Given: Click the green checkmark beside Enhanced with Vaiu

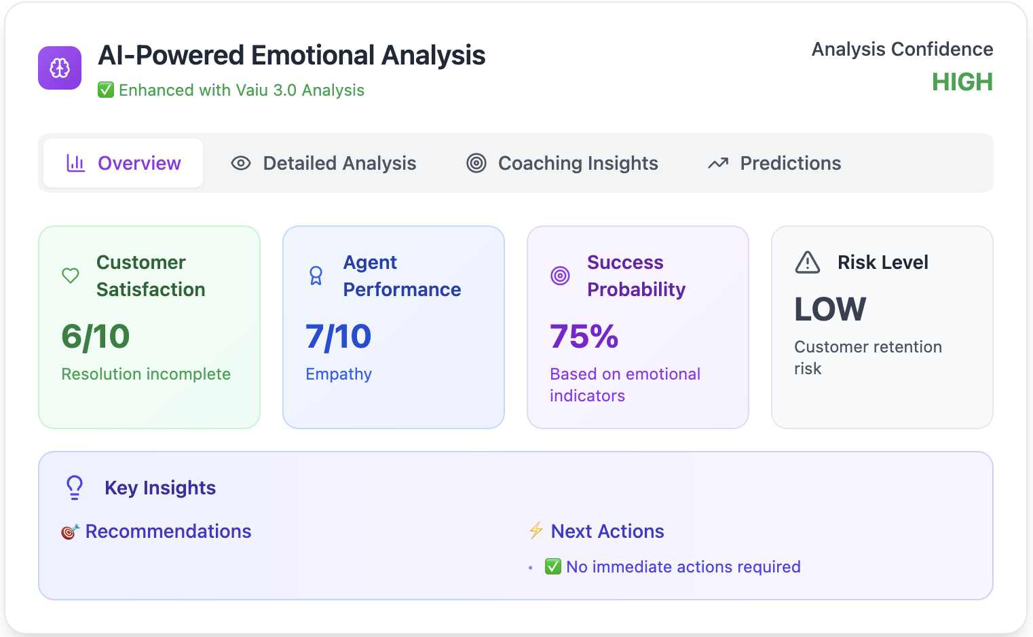Looking at the screenshot, I should click(x=106, y=90).
